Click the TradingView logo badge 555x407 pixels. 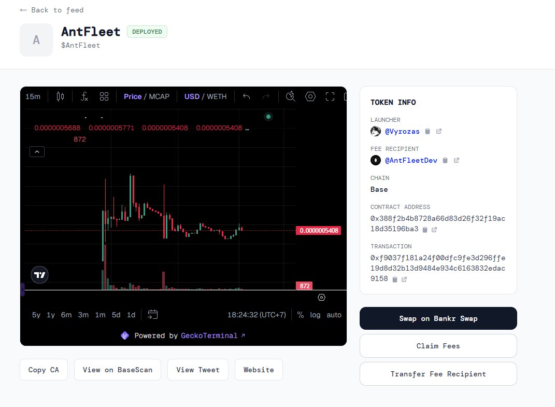pos(39,275)
